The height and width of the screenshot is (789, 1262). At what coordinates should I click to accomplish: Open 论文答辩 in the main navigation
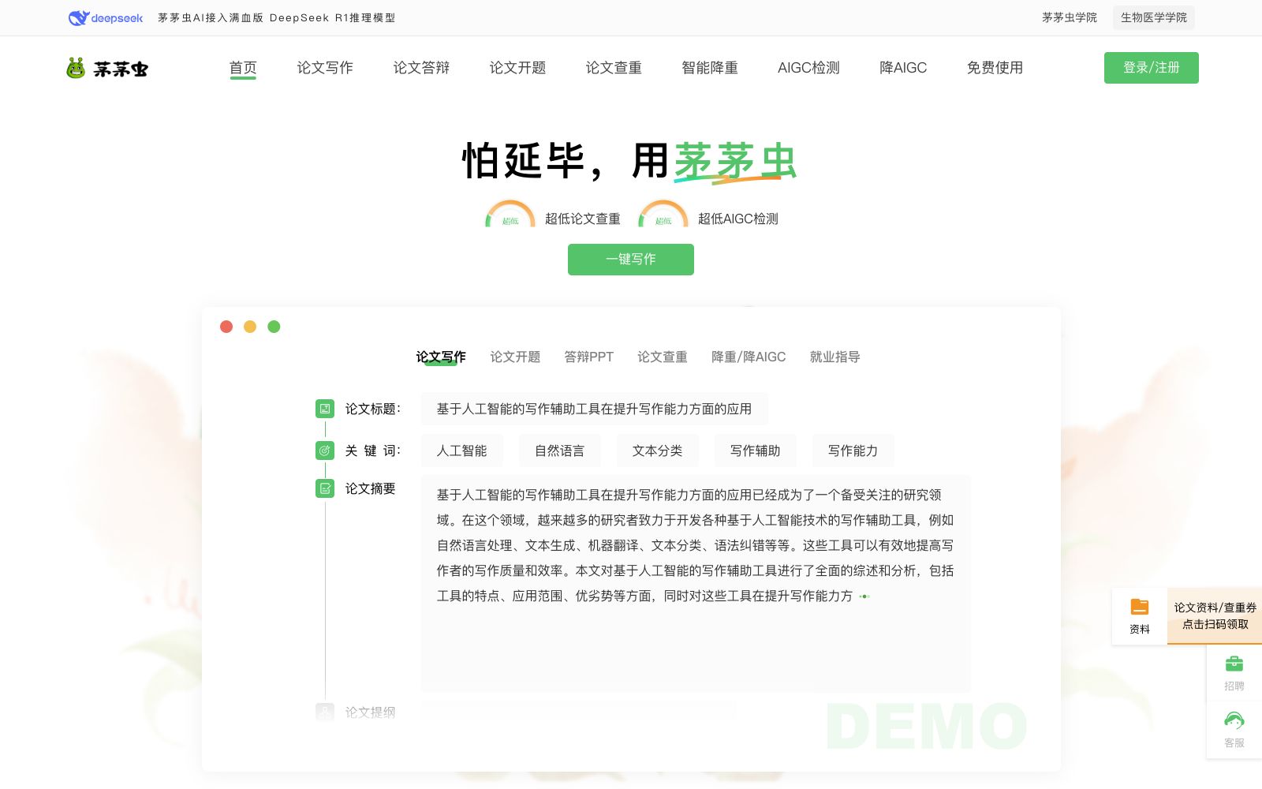click(x=421, y=68)
